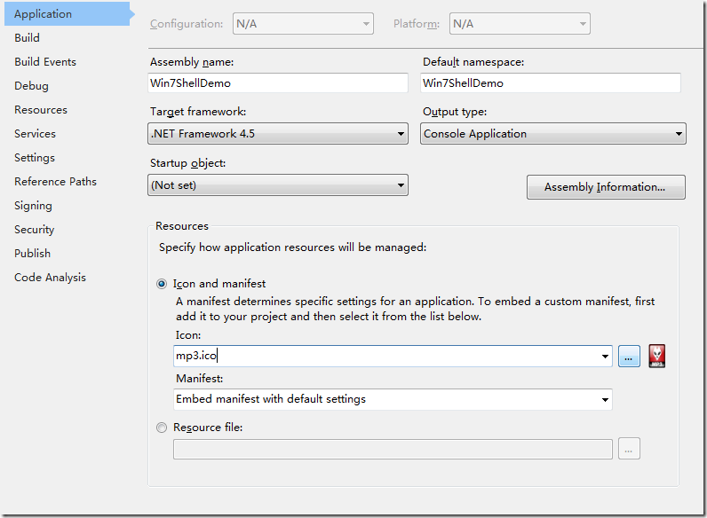Image resolution: width=707 pixels, height=518 pixels.
Task: Open the Signing settings tab
Action: [33, 206]
